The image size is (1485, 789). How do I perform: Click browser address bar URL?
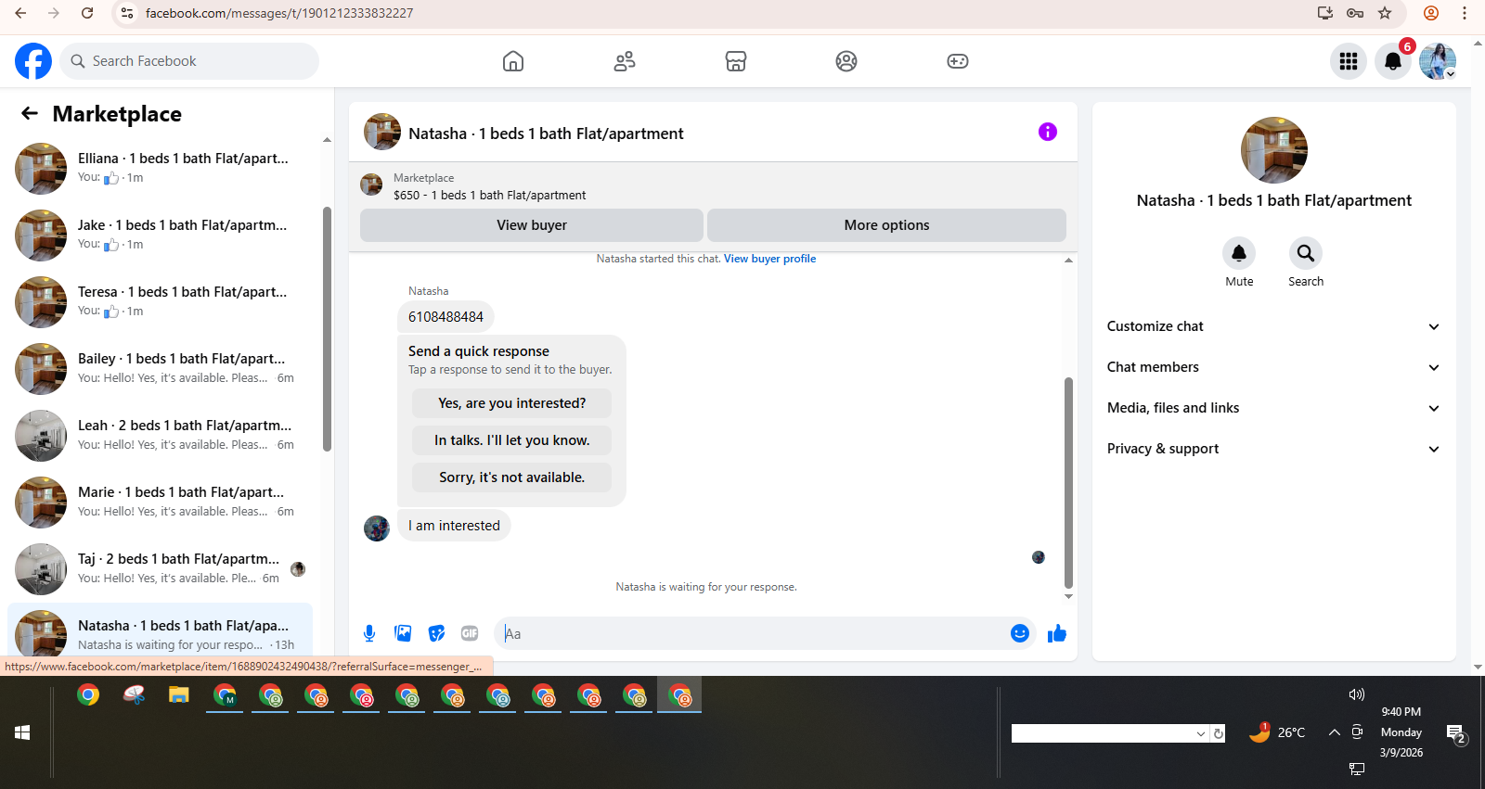[x=278, y=13]
